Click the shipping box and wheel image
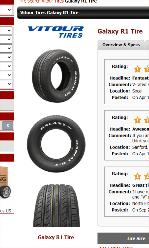149x248 pixels. pyautogui.click(x=6, y=182)
